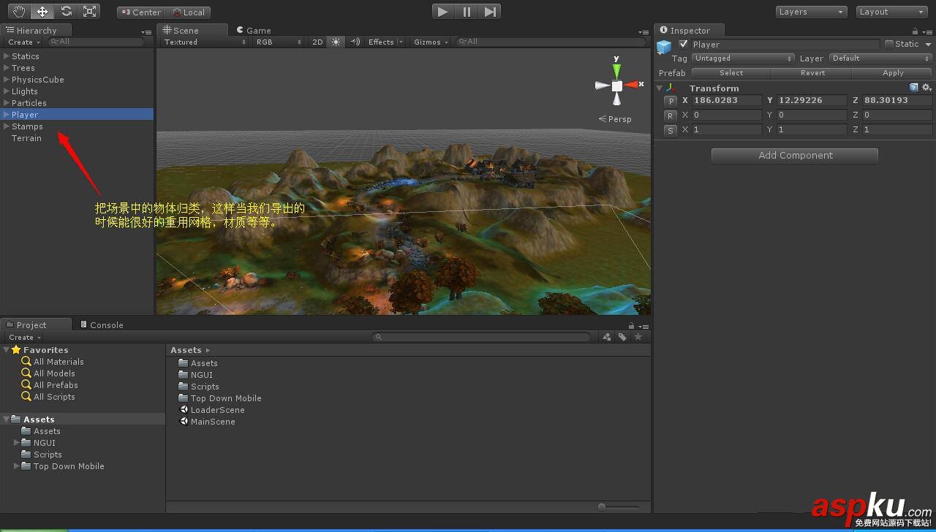
Task: Click the prefab Apply button
Action: tap(892, 73)
